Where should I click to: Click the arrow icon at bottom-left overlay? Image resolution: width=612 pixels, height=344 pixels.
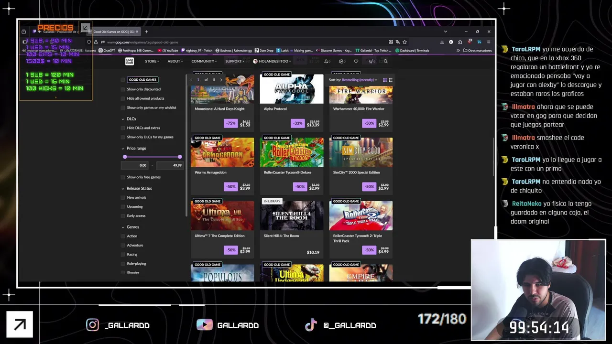pos(20,325)
